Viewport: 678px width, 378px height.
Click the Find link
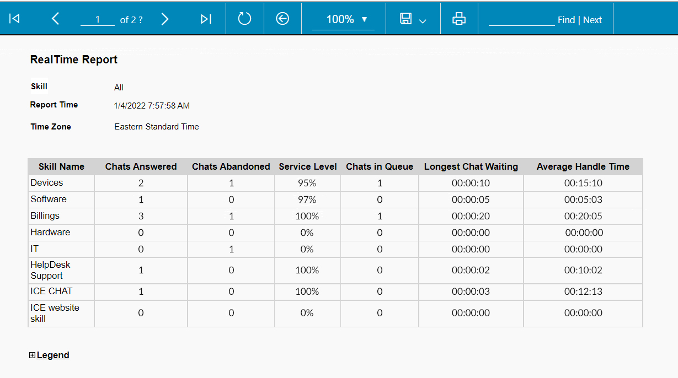tap(566, 20)
